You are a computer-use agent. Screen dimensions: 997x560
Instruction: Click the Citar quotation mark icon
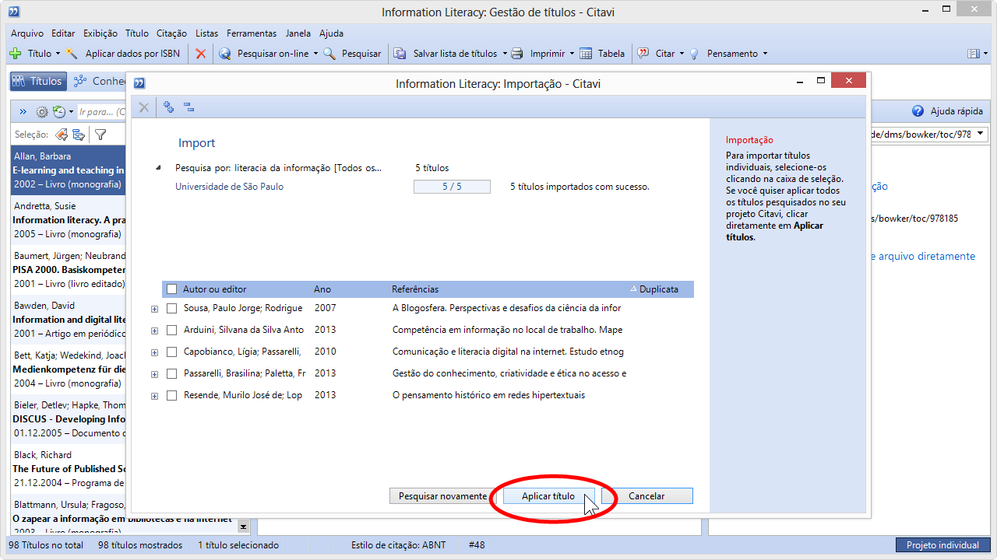(643, 54)
